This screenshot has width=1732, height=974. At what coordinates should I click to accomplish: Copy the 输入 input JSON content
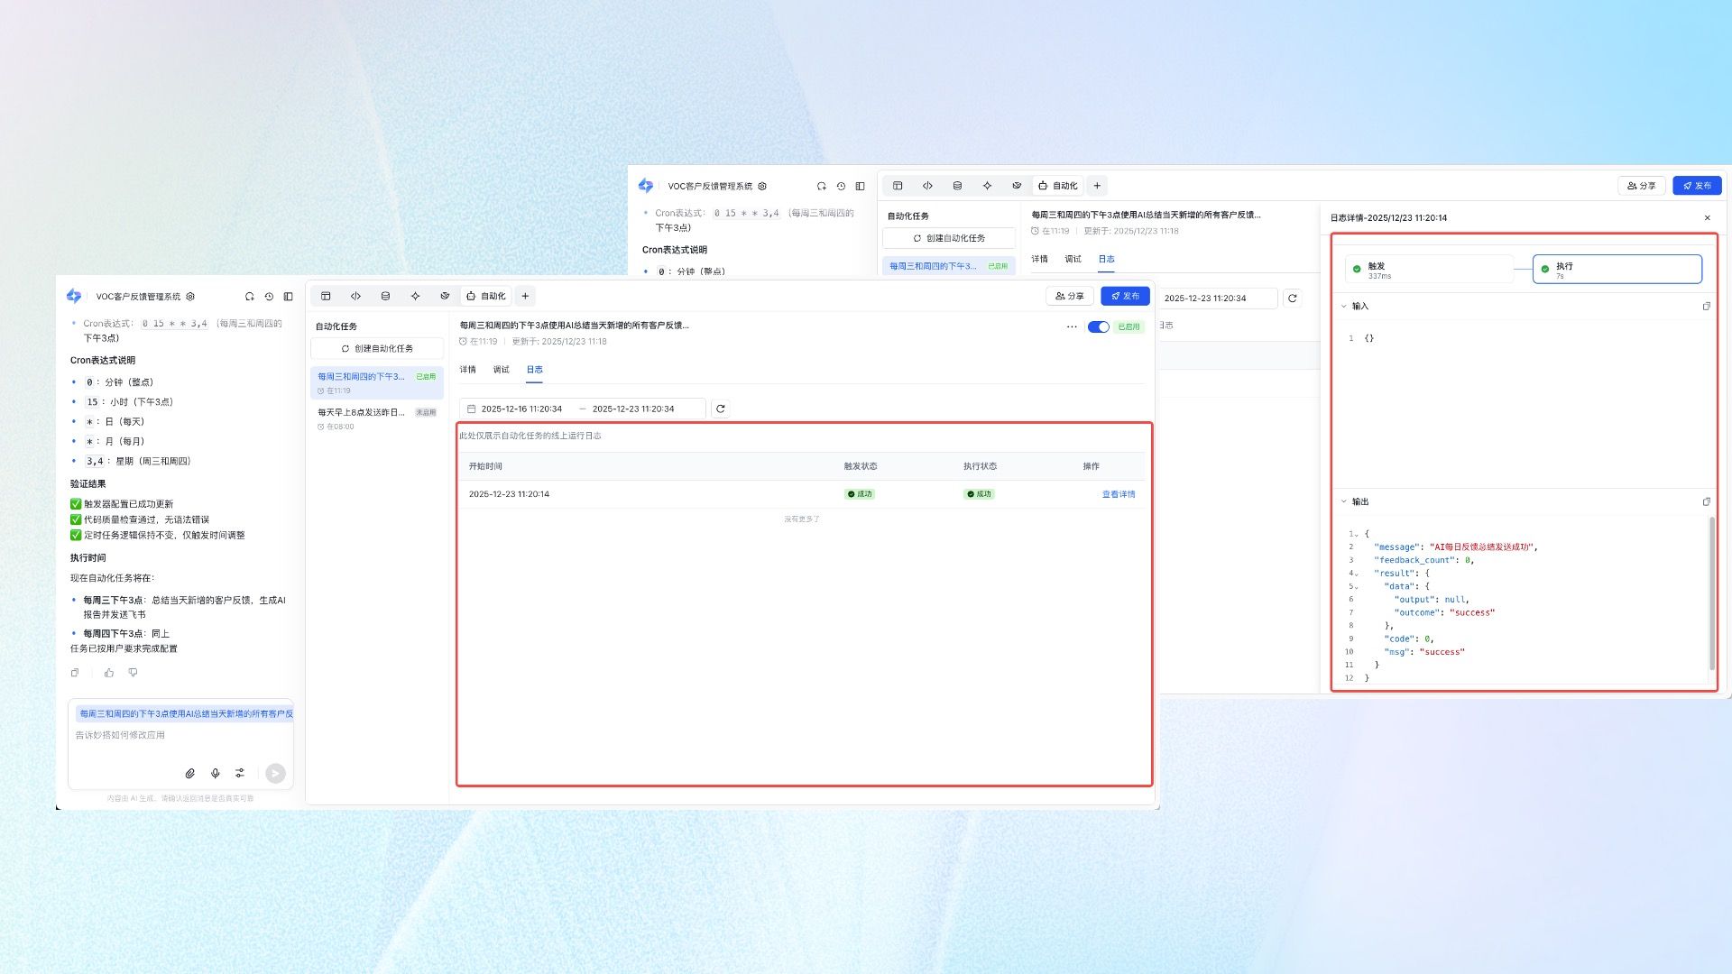(x=1706, y=306)
